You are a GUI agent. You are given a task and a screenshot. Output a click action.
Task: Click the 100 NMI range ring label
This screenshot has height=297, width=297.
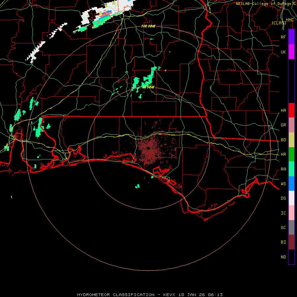(x=148, y=26)
